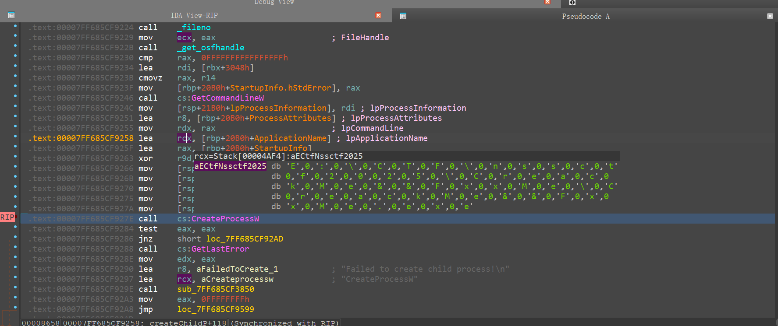
Task: Toggle breakpoint dot beside call _fileno line
Action: (x=15, y=26)
